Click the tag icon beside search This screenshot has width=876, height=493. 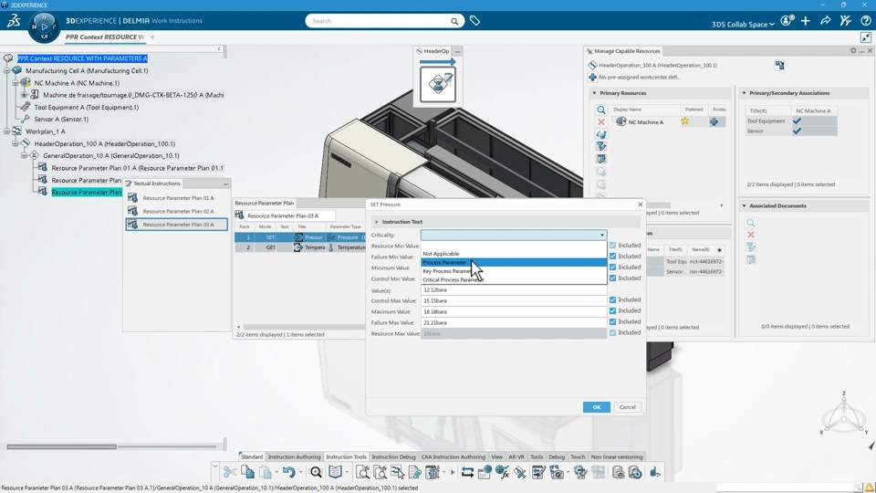pyautogui.click(x=474, y=21)
